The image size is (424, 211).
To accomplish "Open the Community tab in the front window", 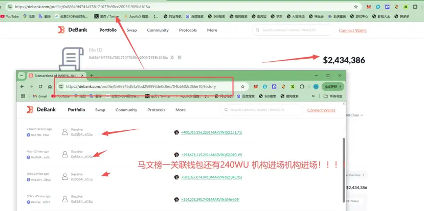I will click(126, 110).
